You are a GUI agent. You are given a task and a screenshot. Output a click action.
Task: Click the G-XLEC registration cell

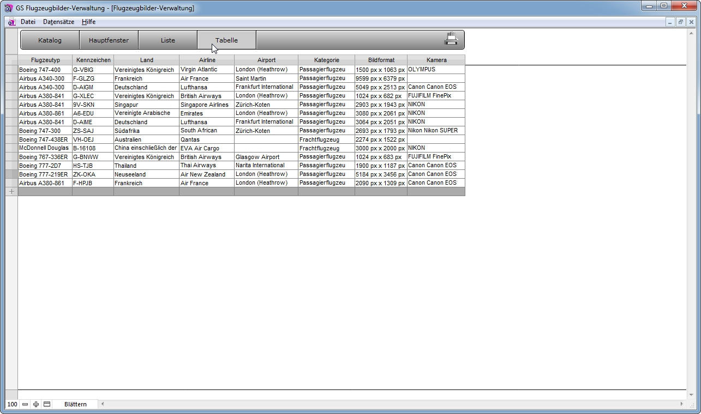pos(93,96)
